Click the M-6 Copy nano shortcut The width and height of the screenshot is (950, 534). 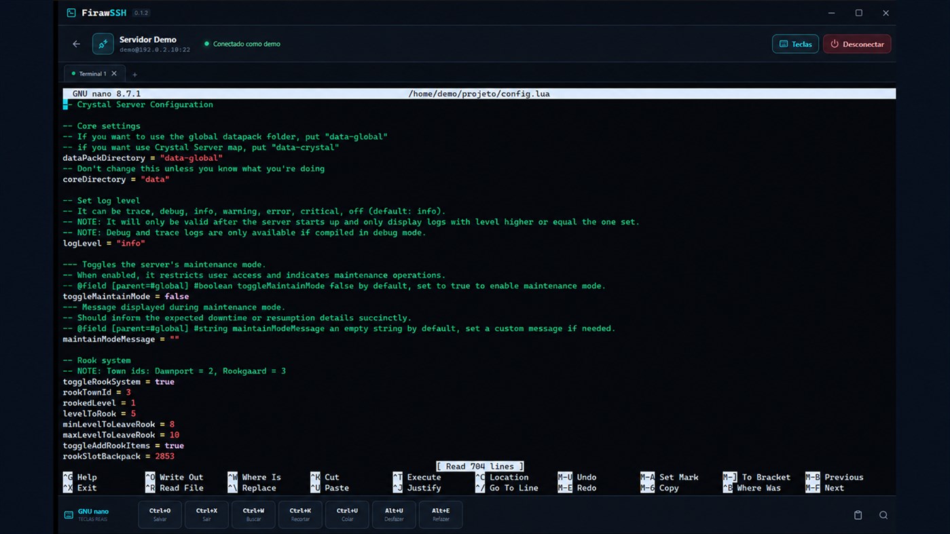660,489
